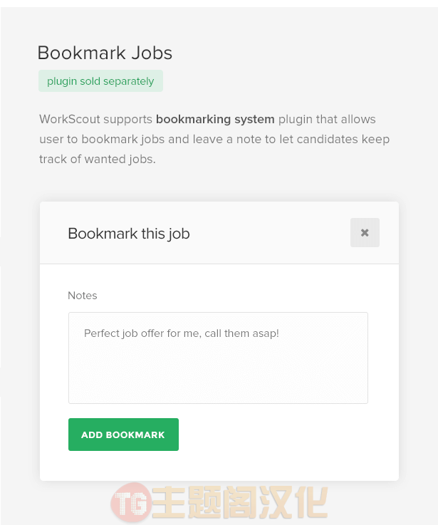Click the Bookmark this job title

129,234
